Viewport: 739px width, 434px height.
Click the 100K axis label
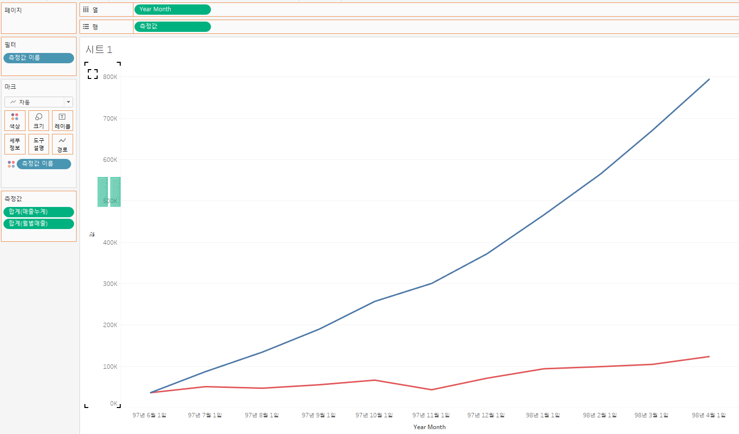click(x=110, y=367)
